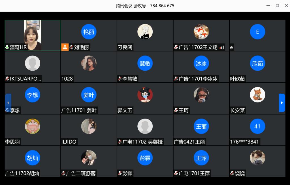290x185 pixels.
Task: Click the muted mic icon beside 饶饶
Action: (232, 173)
